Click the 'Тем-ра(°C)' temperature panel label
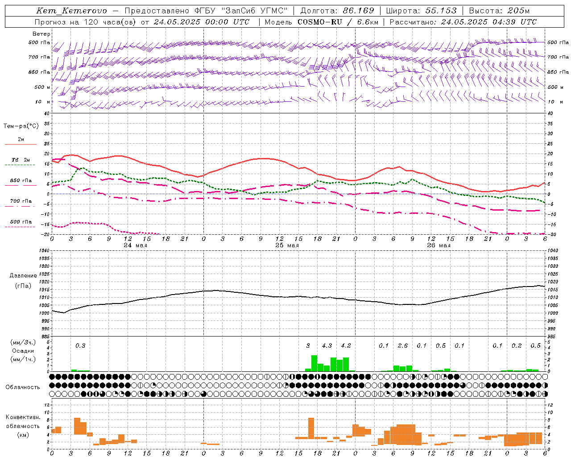The image size is (571, 457). [21, 126]
